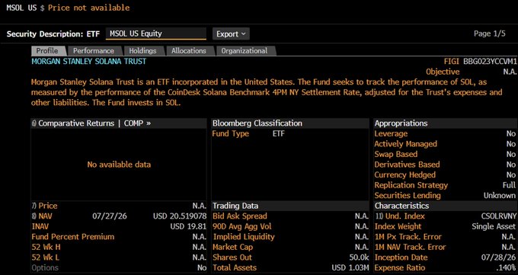Open the Export dropdown
518x275 pixels.
[231, 34]
